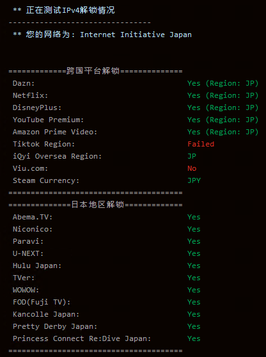Select the red Failed status for Tiktok
Viewport: 266px width, 357px height.
tap(201, 144)
